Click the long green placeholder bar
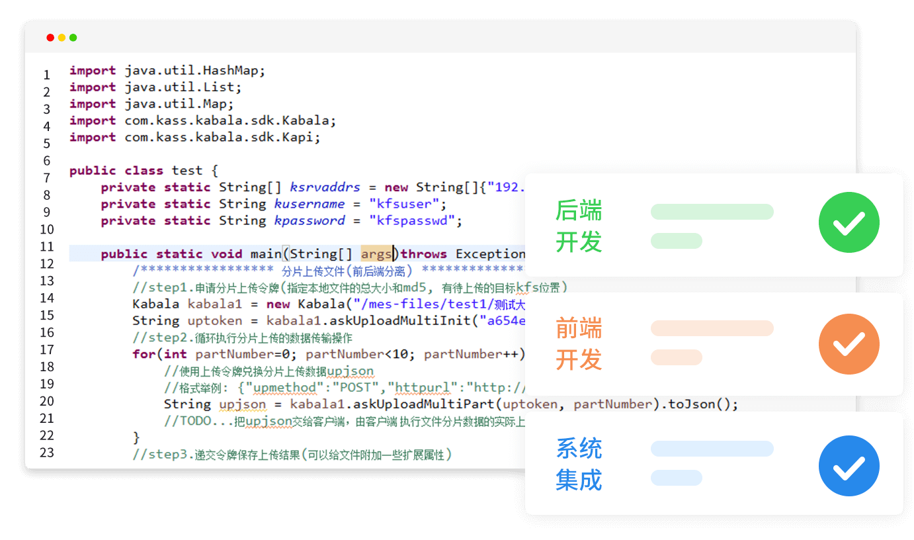This screenshot has width=914, height=540. click(x=712, y=212)
